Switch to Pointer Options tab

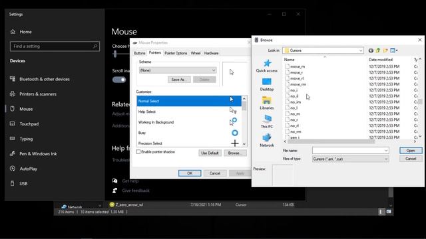click(176, 53)
